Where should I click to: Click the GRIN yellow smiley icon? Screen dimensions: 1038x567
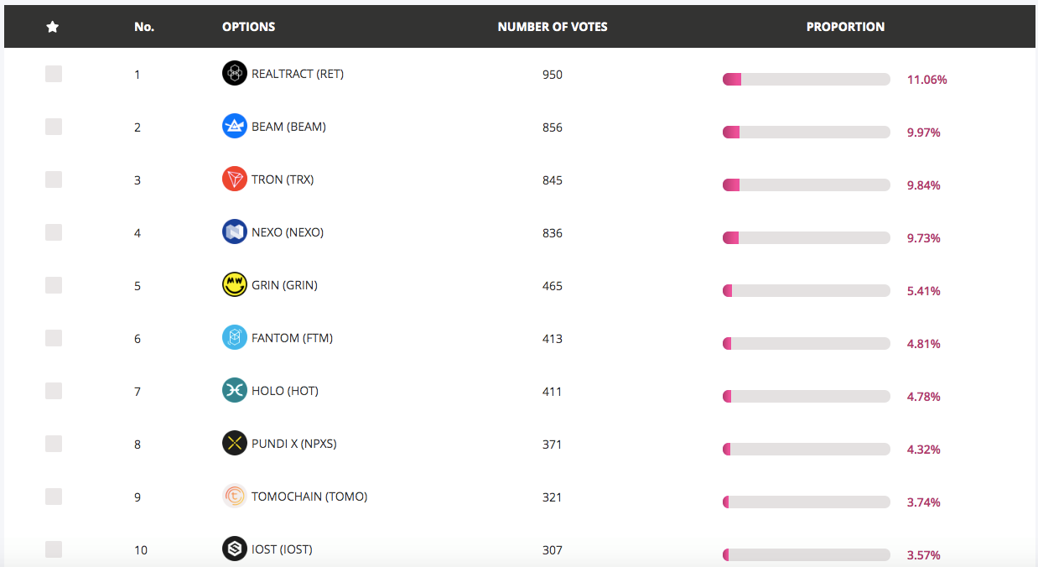tap(234, 285)
